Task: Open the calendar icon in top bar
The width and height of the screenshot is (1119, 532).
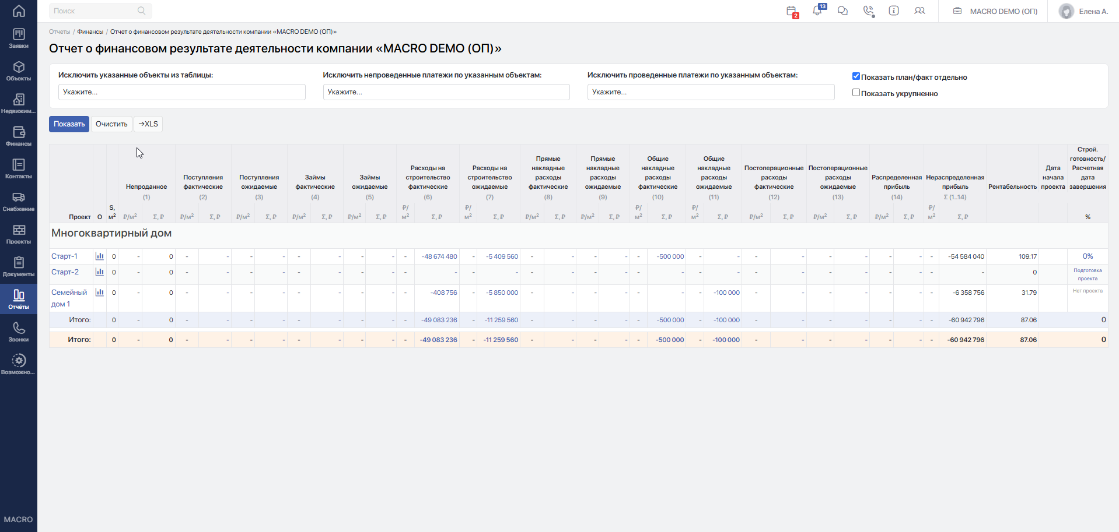Action: point(792,11)
